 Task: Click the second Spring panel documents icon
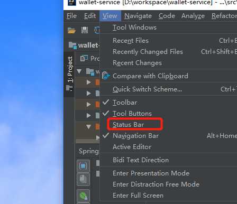pyautogui.click(x=83, y=180)
